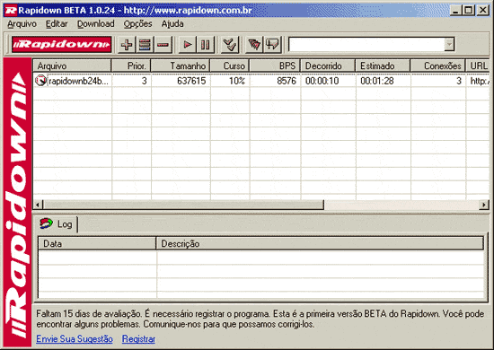Click the elapsed time 00:00:10
The image size is (494, 350).
(x=322, y=81)
